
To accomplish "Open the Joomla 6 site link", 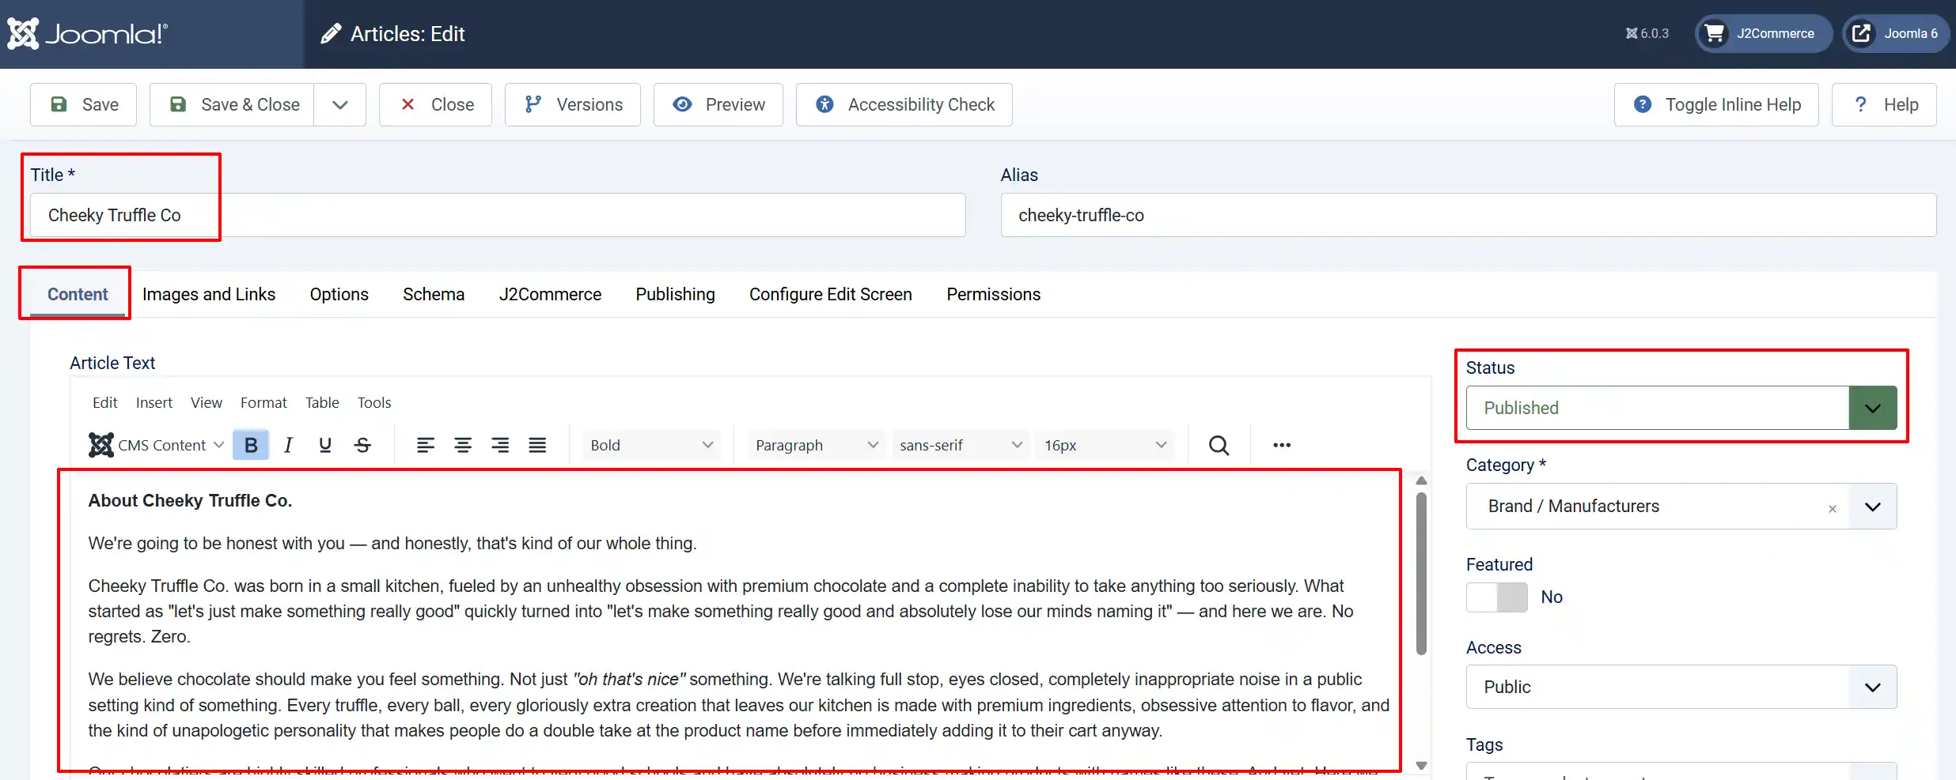I will click(1897, 33).
